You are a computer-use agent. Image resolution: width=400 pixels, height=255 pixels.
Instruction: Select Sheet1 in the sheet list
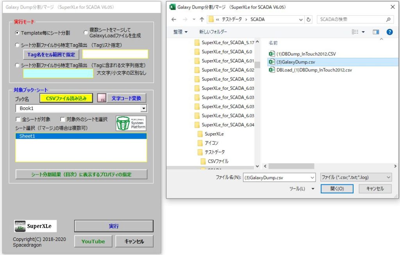[x=81, y=136]
